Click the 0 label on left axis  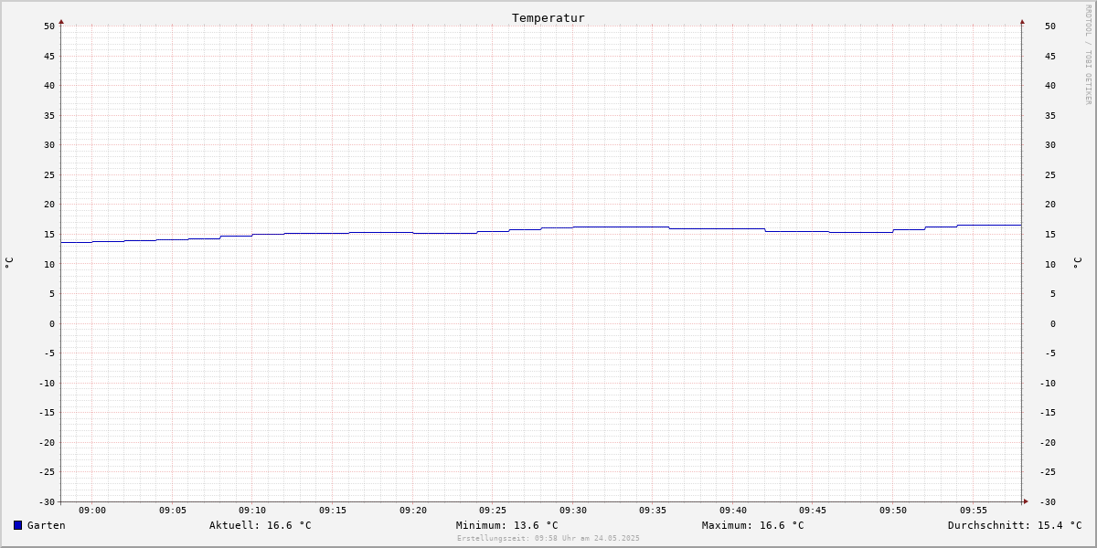point(52,324)
